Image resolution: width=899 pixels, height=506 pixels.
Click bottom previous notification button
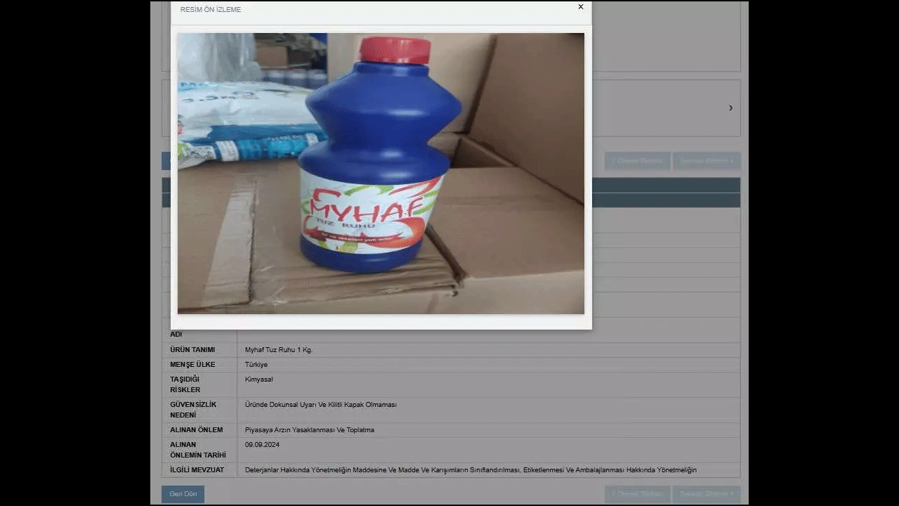pyautogui.click(x=637, y=494)
